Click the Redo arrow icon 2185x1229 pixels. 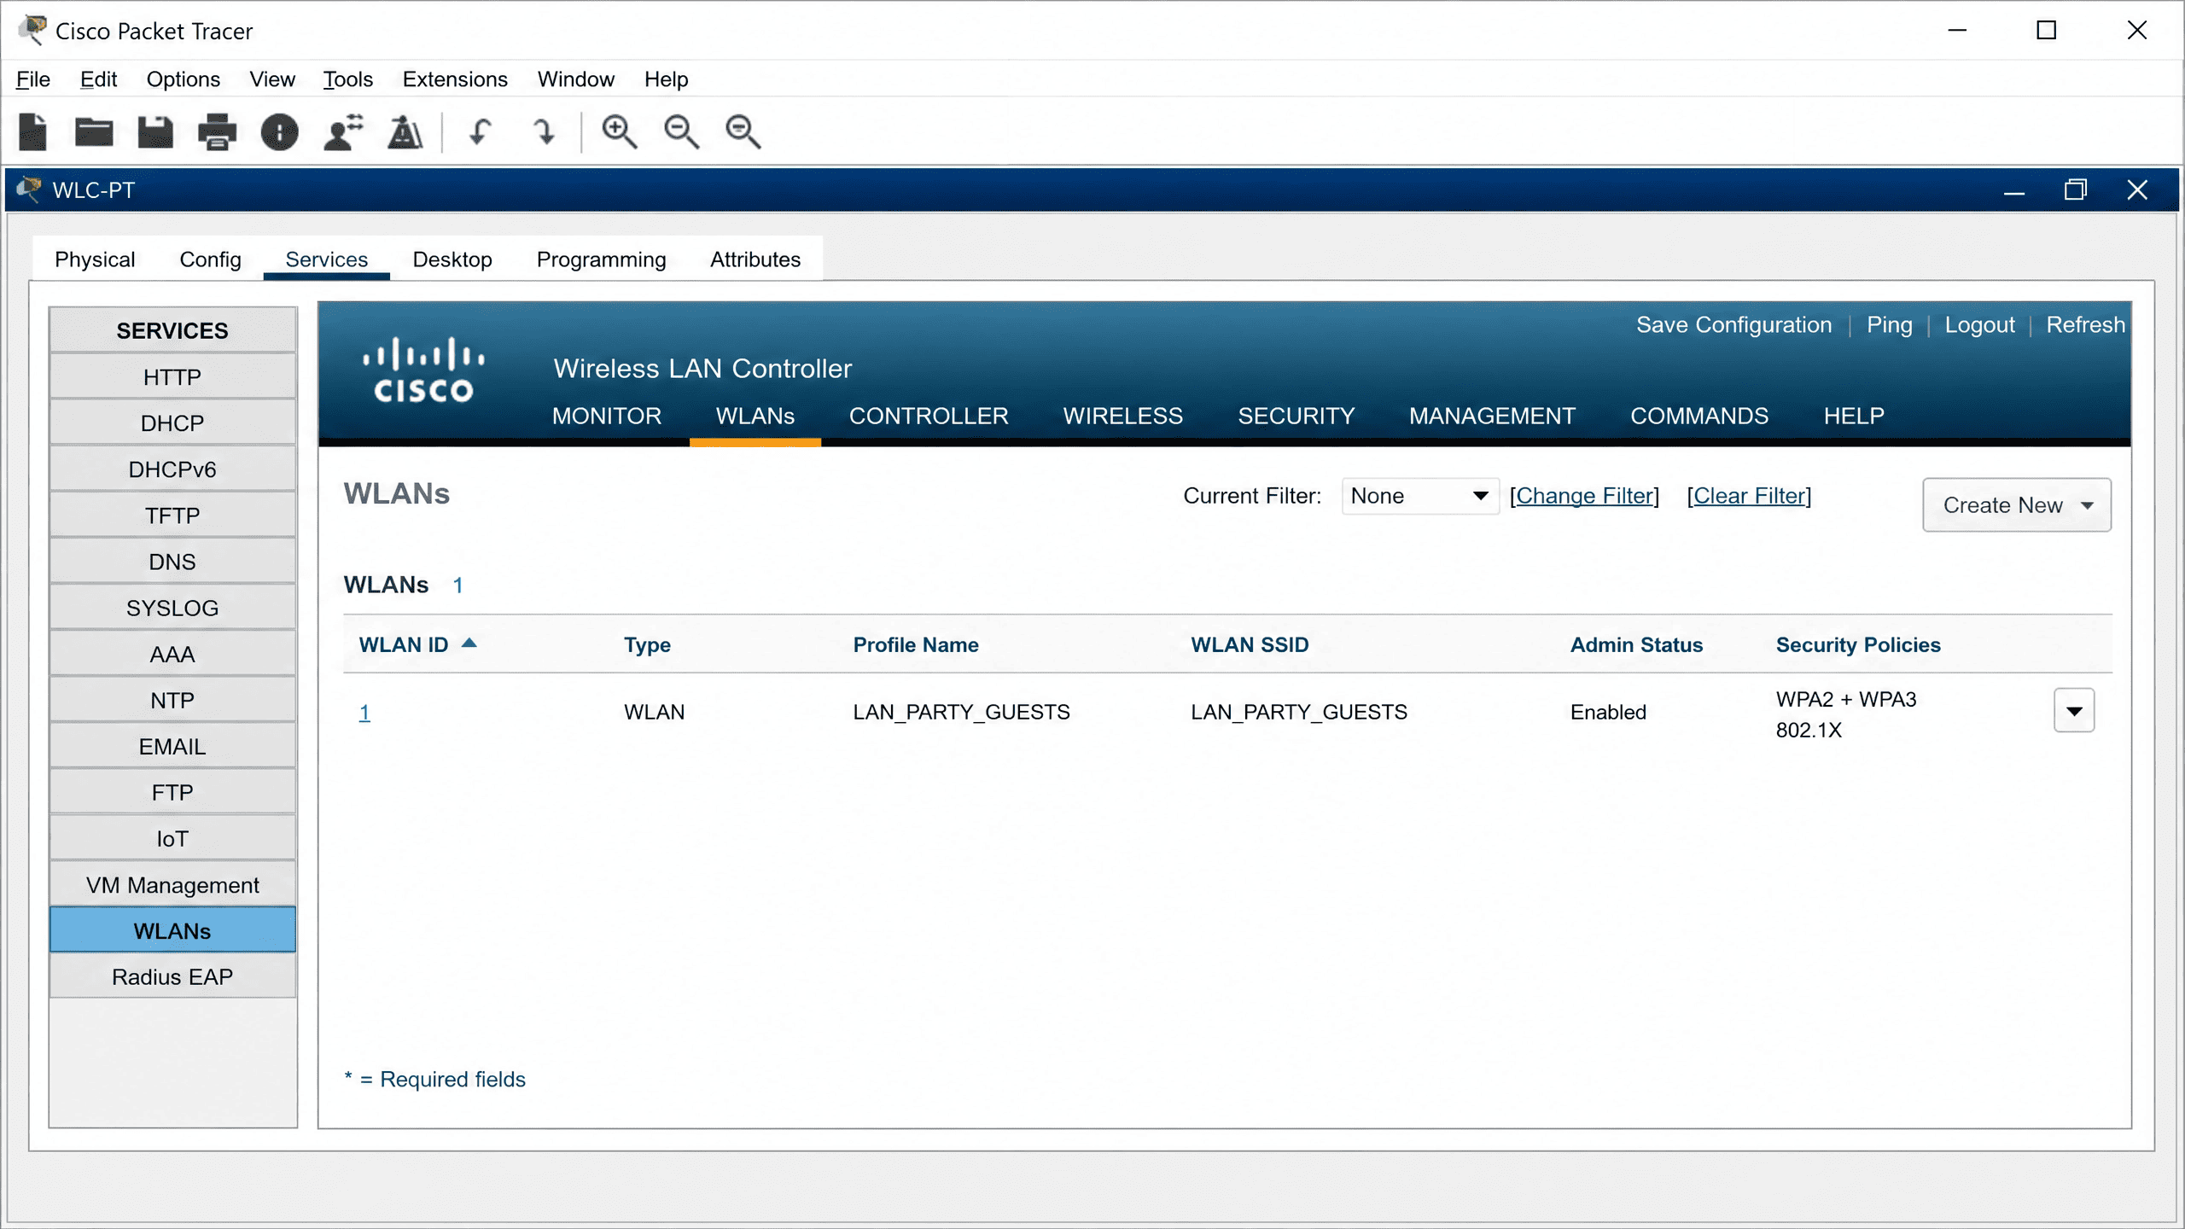pos(543,132)
